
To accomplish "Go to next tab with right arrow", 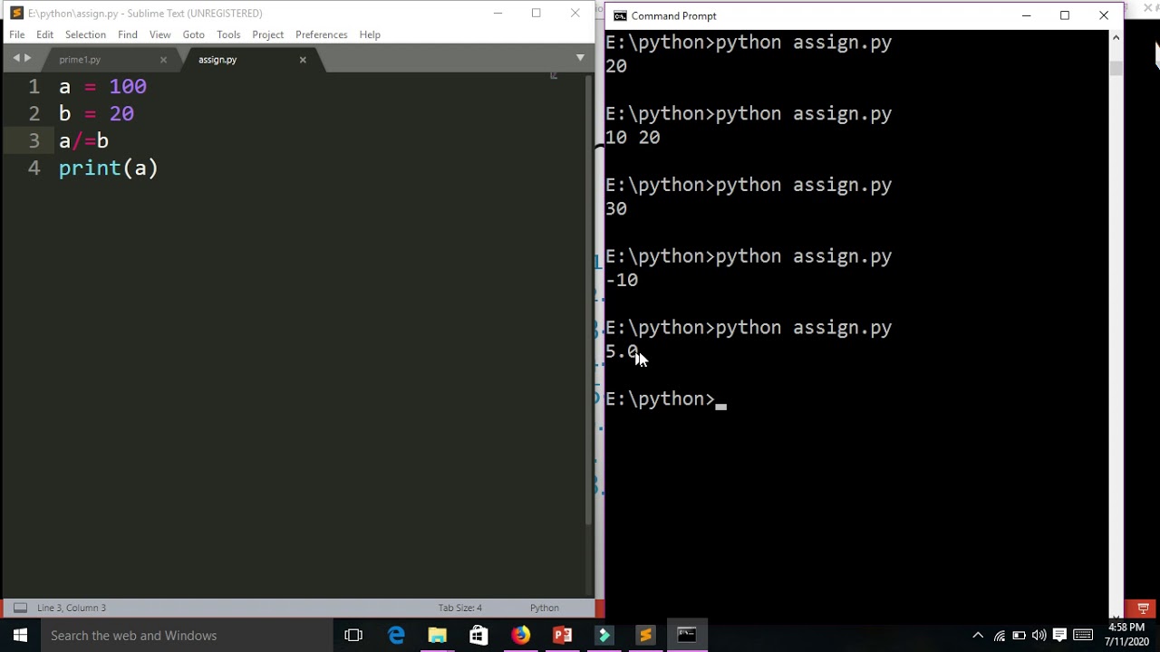I will [27, 58].
